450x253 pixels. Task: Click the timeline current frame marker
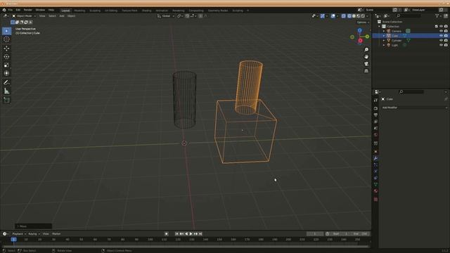[x=13, y=239]
